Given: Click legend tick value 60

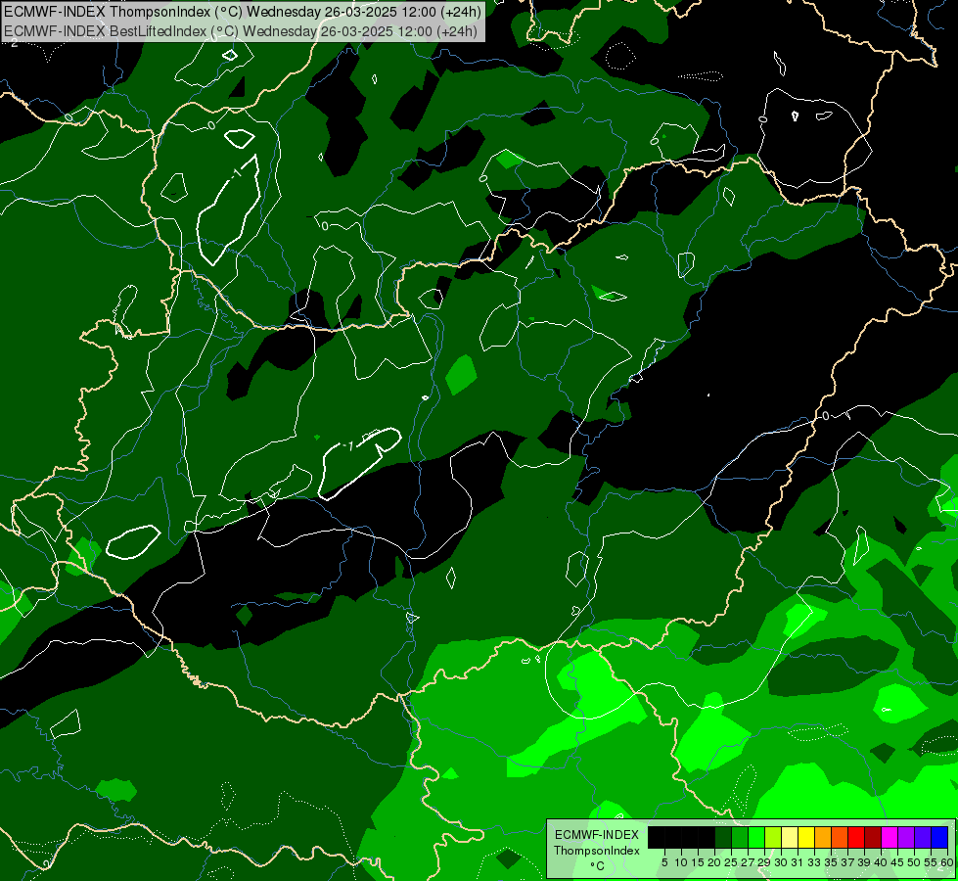Looking at the screenshot, I should coord(946,862).
